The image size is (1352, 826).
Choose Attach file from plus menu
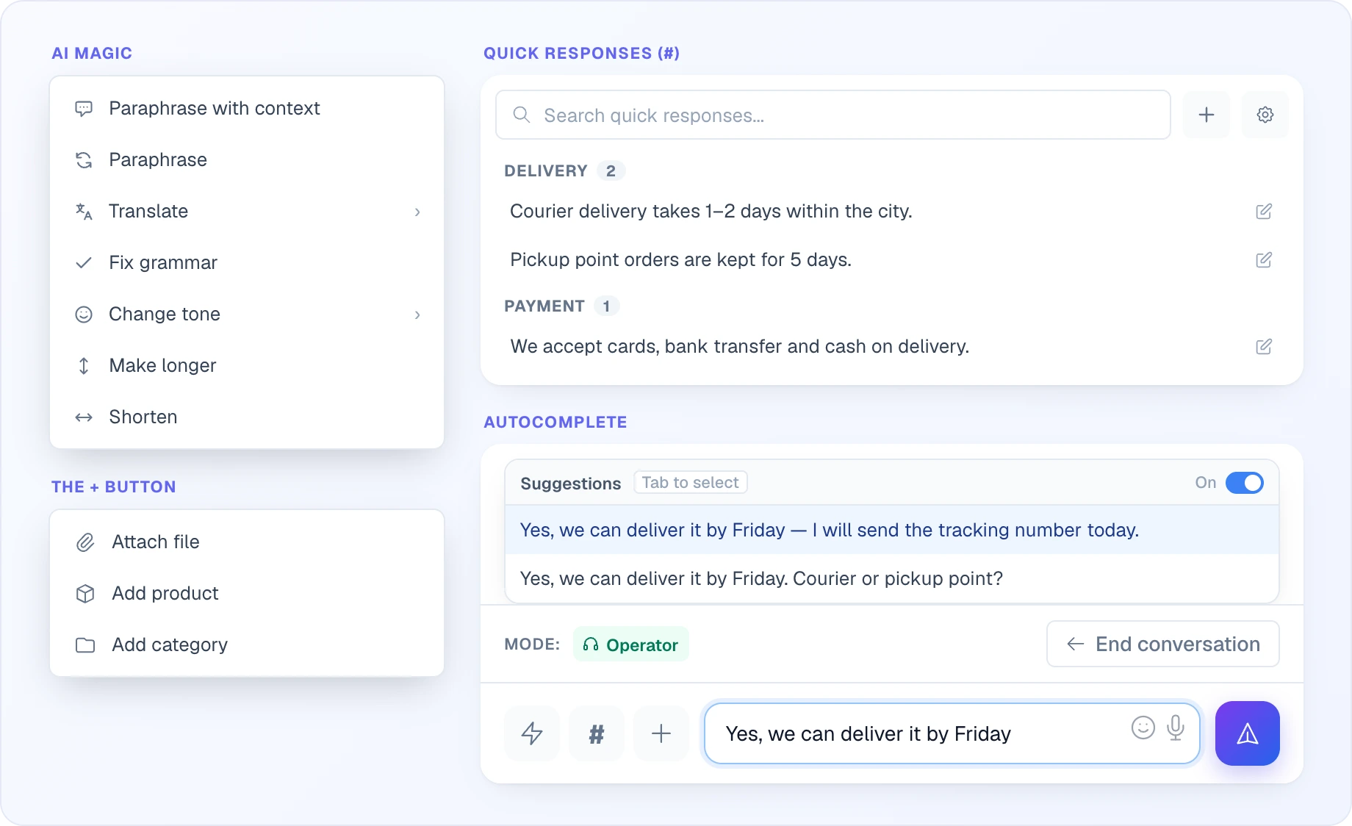tap(247, 542)
